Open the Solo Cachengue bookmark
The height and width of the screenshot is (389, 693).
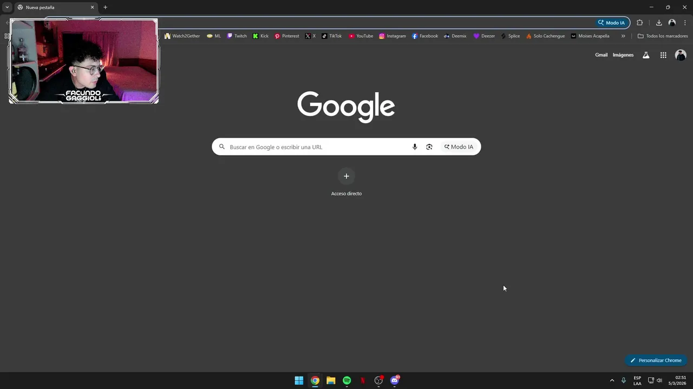(x=545, y=36)
